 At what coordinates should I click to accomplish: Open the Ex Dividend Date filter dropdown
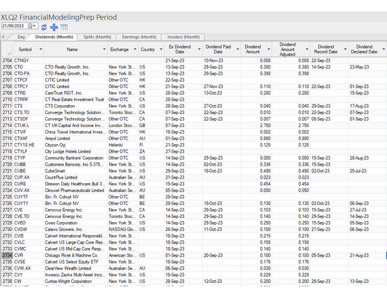199,49
